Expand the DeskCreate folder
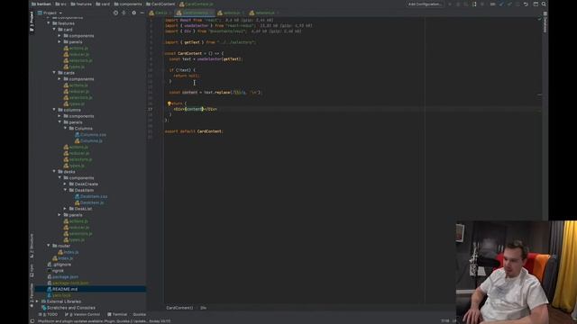 [x=65, y=184]
